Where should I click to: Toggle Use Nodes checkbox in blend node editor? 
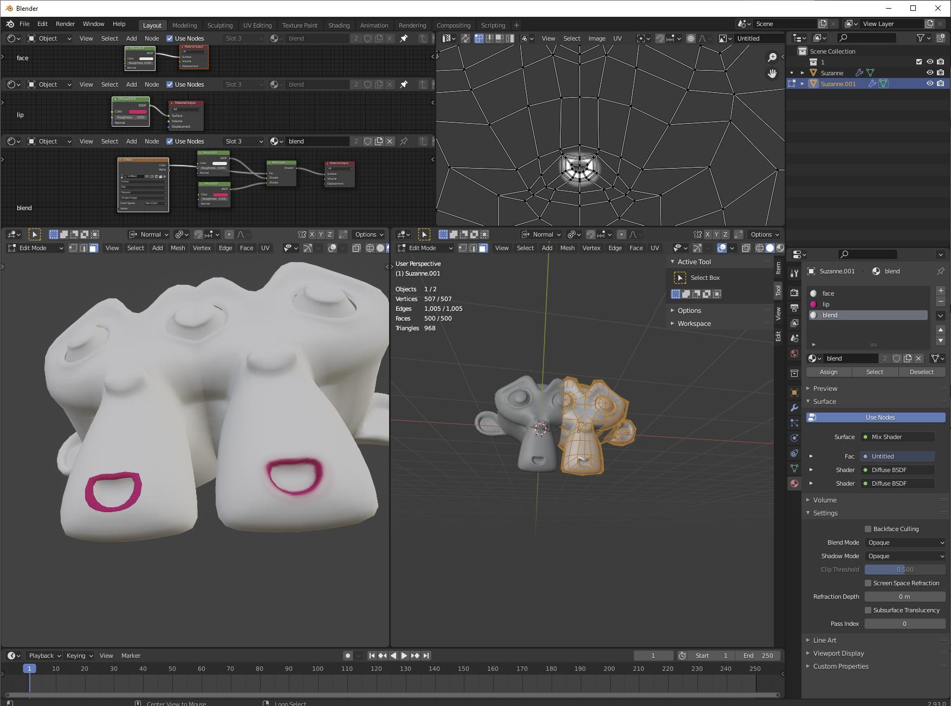pos(170,141)
